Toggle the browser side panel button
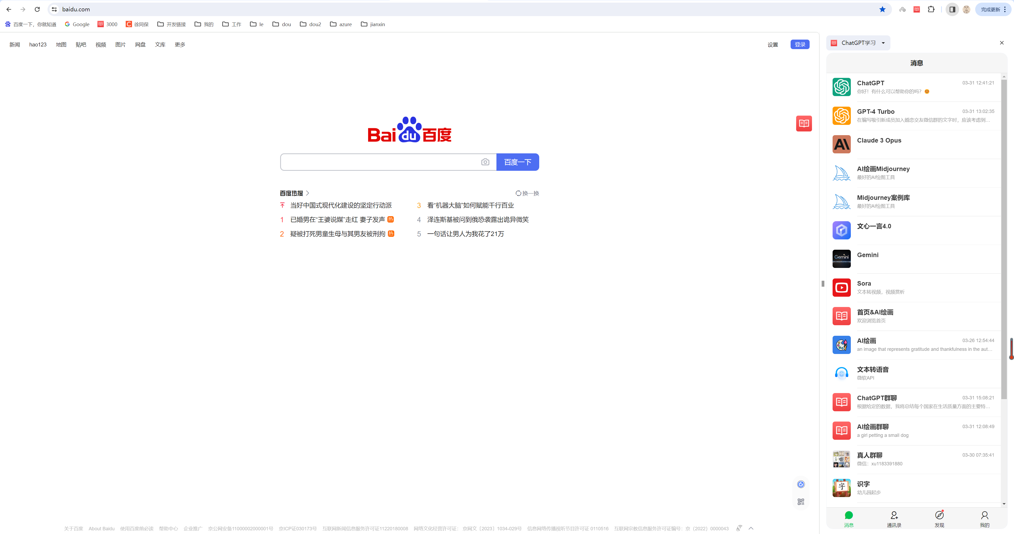 click(952, 10)
